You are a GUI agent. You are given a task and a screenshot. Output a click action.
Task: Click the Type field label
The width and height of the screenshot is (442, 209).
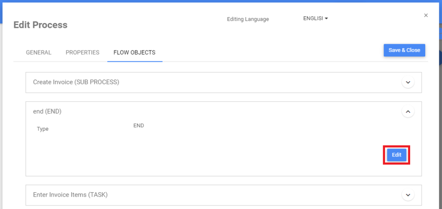42,129
